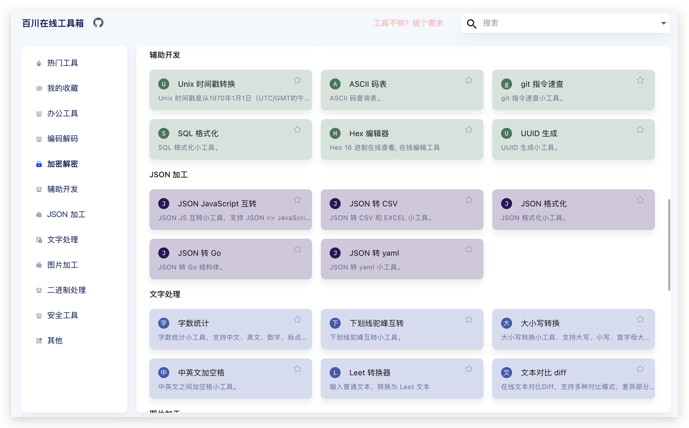
Task: Click the U icon on Unix 时间戳转换 card
Action: click(163, 84)
